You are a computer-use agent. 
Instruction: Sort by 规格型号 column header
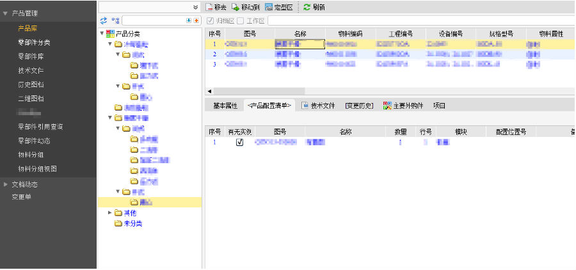click(500, 34)
